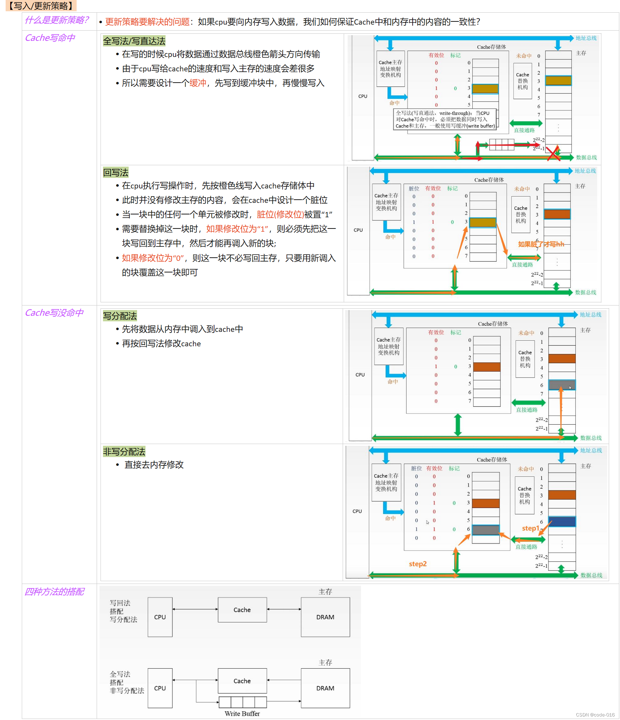The height and width of the screenshot is (720, 620).
Task: Open the 写分配法 diagram image
Action: click(x=477, y=376)
